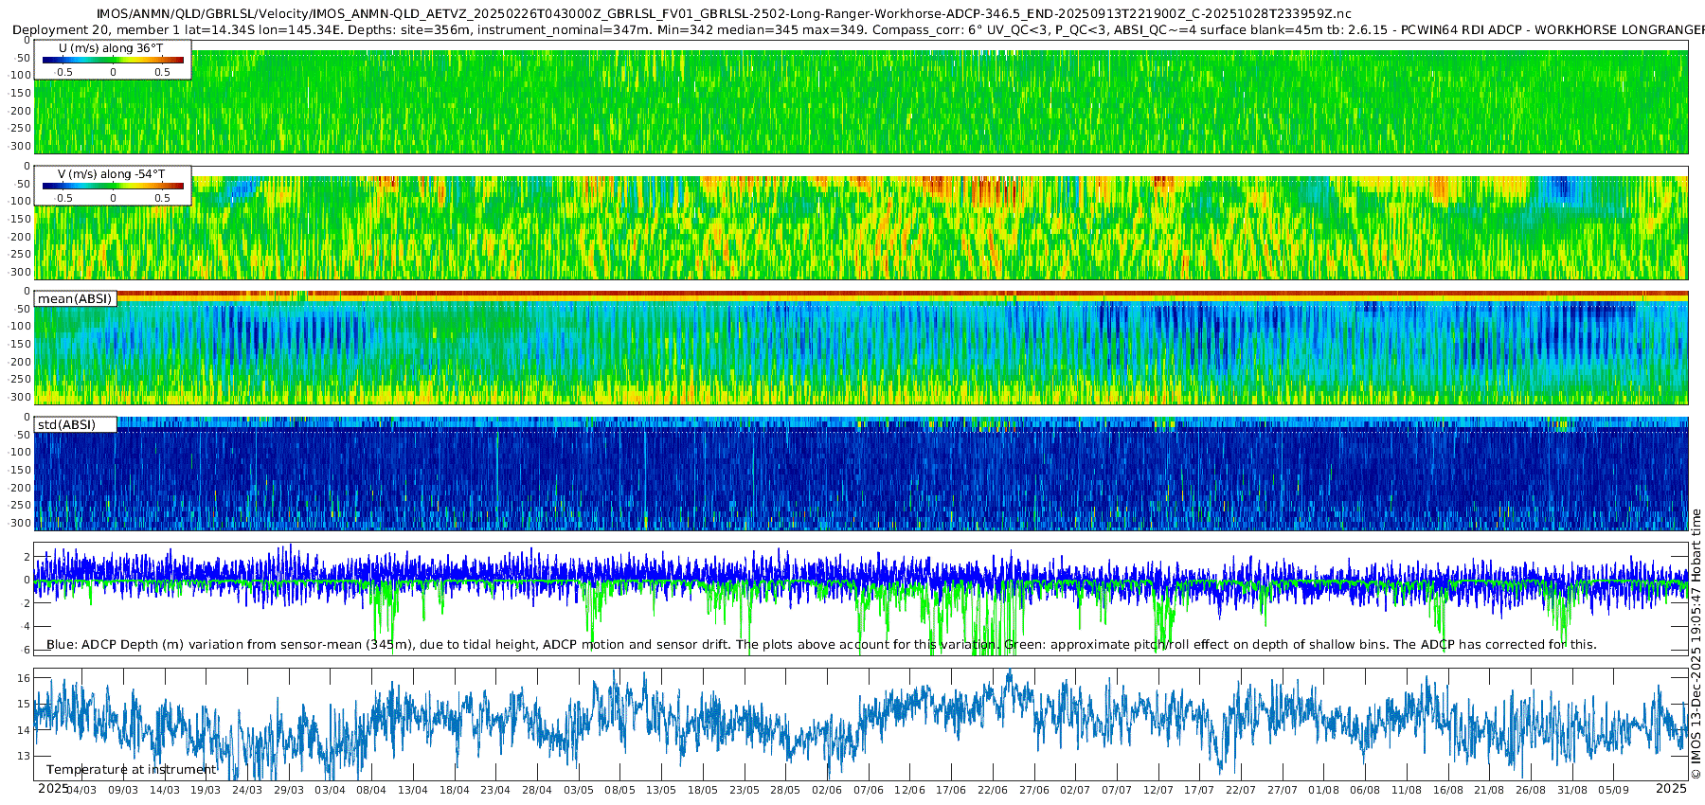This screenshot has width=1705, height=805.
Task: Click the 05/09 date tick label
Action: coord(1614,790)
